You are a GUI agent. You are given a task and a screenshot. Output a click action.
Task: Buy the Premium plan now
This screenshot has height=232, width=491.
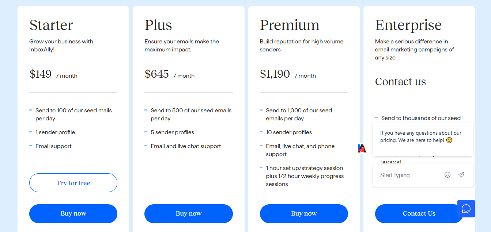click(304, 214)
